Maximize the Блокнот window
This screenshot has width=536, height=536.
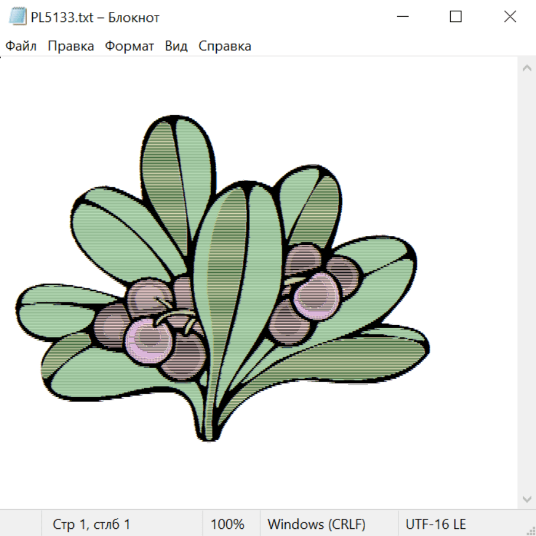456,17
